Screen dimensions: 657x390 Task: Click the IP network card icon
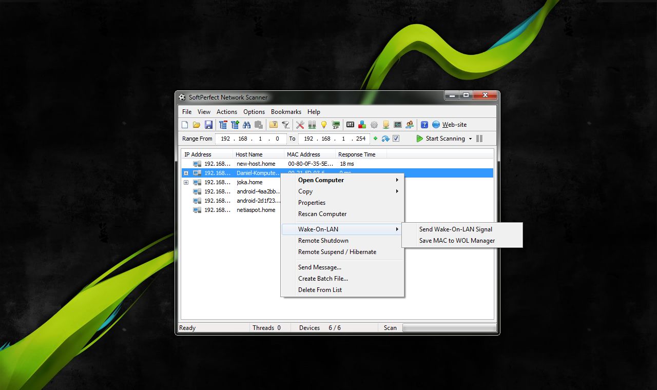336,125
